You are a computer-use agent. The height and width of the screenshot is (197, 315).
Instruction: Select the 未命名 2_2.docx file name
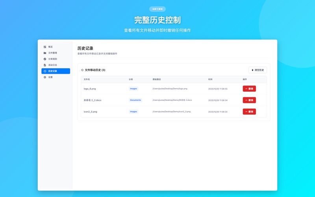(x=93, y=100)
